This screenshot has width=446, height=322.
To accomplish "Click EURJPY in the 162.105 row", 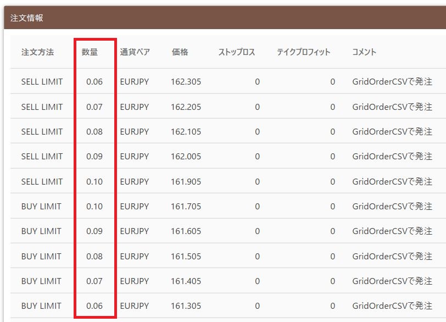I will [135, 132].
